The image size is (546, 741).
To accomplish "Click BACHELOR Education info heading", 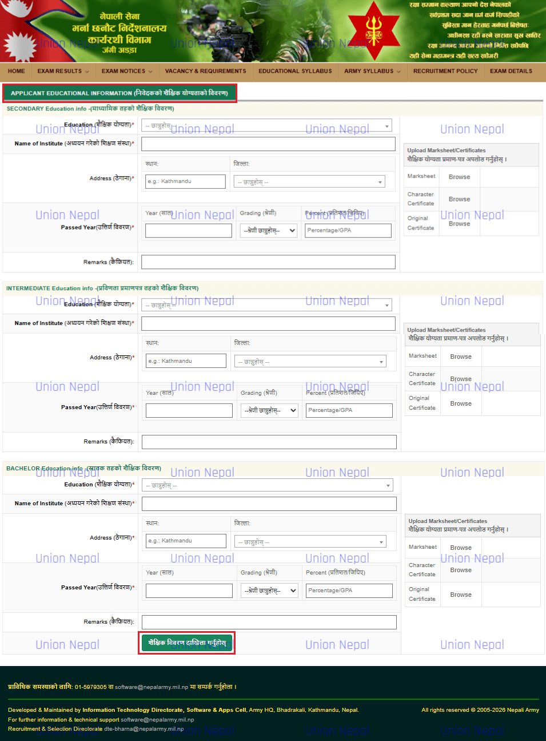I will (x=83, y=468).
